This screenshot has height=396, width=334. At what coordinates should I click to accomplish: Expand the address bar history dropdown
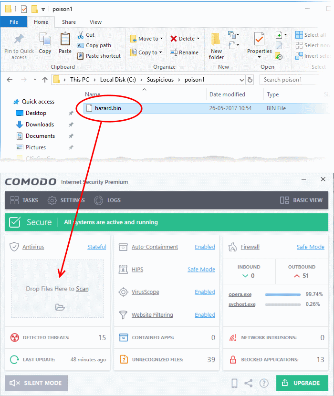point(242,80)
